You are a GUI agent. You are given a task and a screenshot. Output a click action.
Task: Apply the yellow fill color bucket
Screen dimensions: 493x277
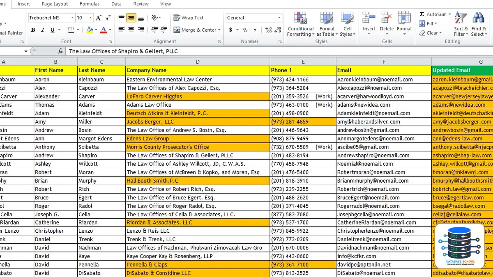[90, 30]
